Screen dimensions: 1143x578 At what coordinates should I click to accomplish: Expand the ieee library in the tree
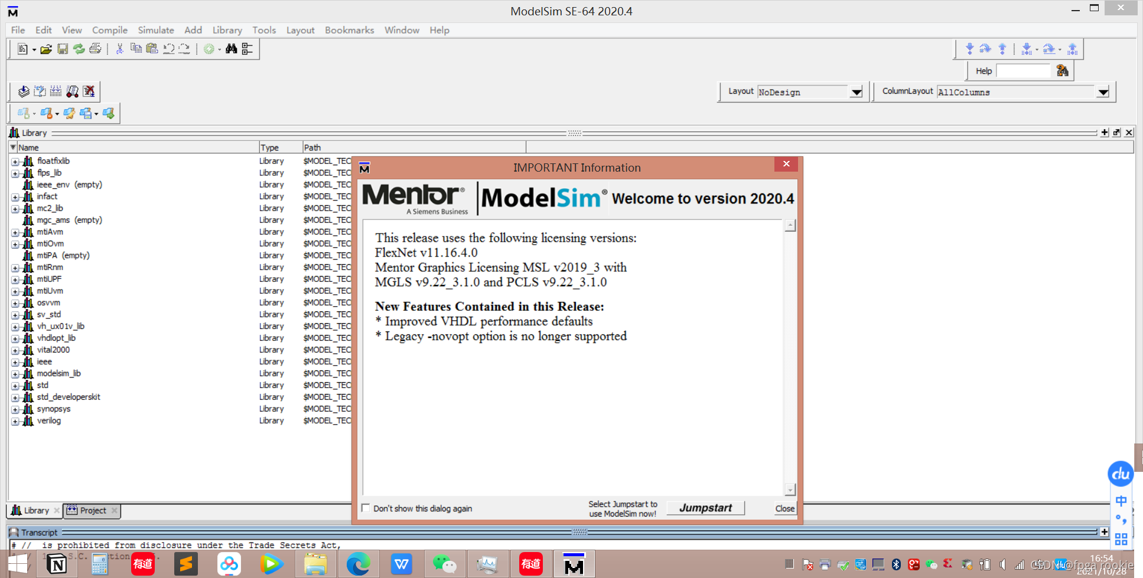15,362
